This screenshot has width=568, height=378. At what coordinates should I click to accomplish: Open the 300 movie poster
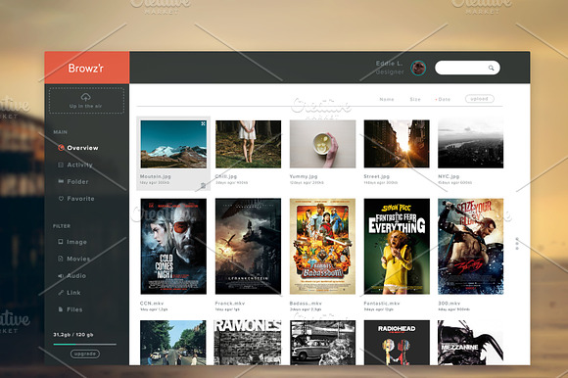(x=470, y=246)
